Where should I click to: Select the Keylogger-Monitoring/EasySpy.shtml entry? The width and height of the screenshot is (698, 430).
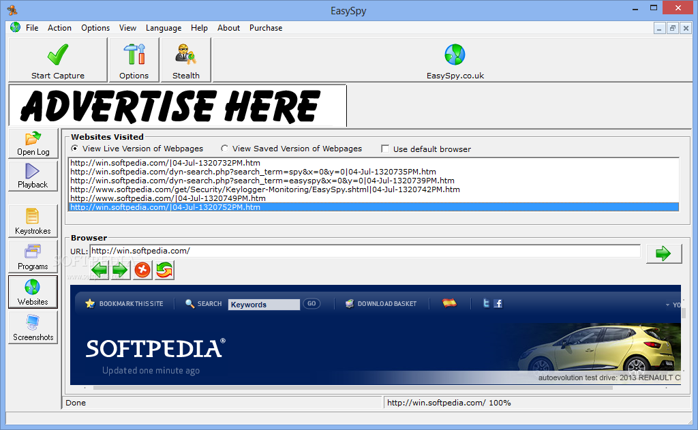coord(374,189)
